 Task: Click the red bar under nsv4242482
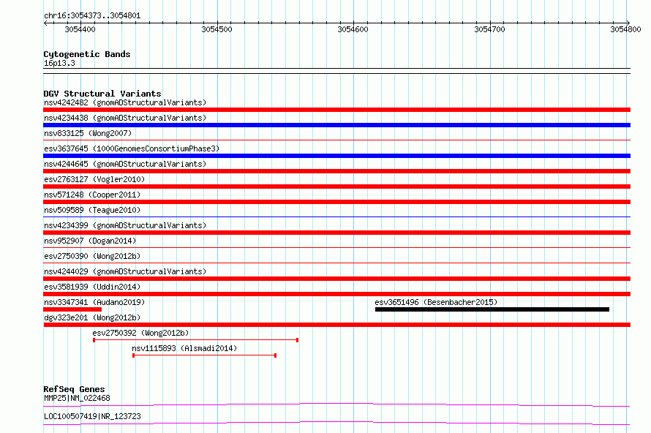(336, 110)
